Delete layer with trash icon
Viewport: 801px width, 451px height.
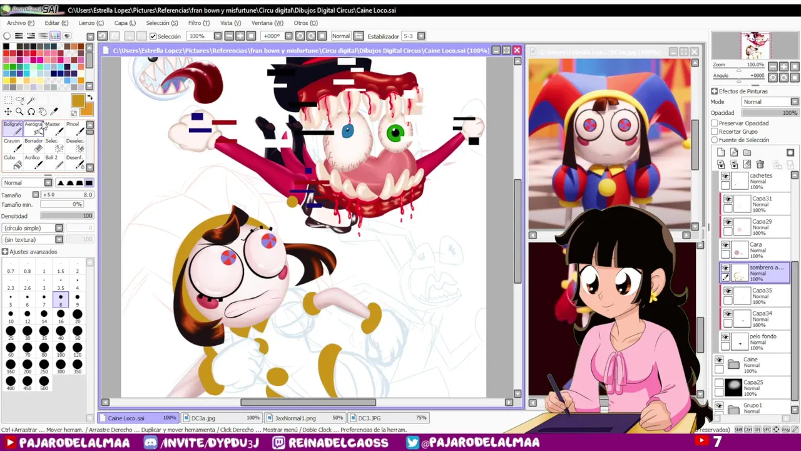point(760,164)
